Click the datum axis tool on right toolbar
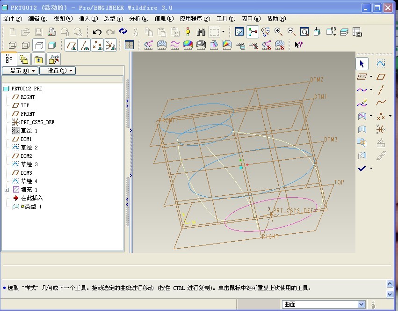The image size is (398, 311). (381, 90)
